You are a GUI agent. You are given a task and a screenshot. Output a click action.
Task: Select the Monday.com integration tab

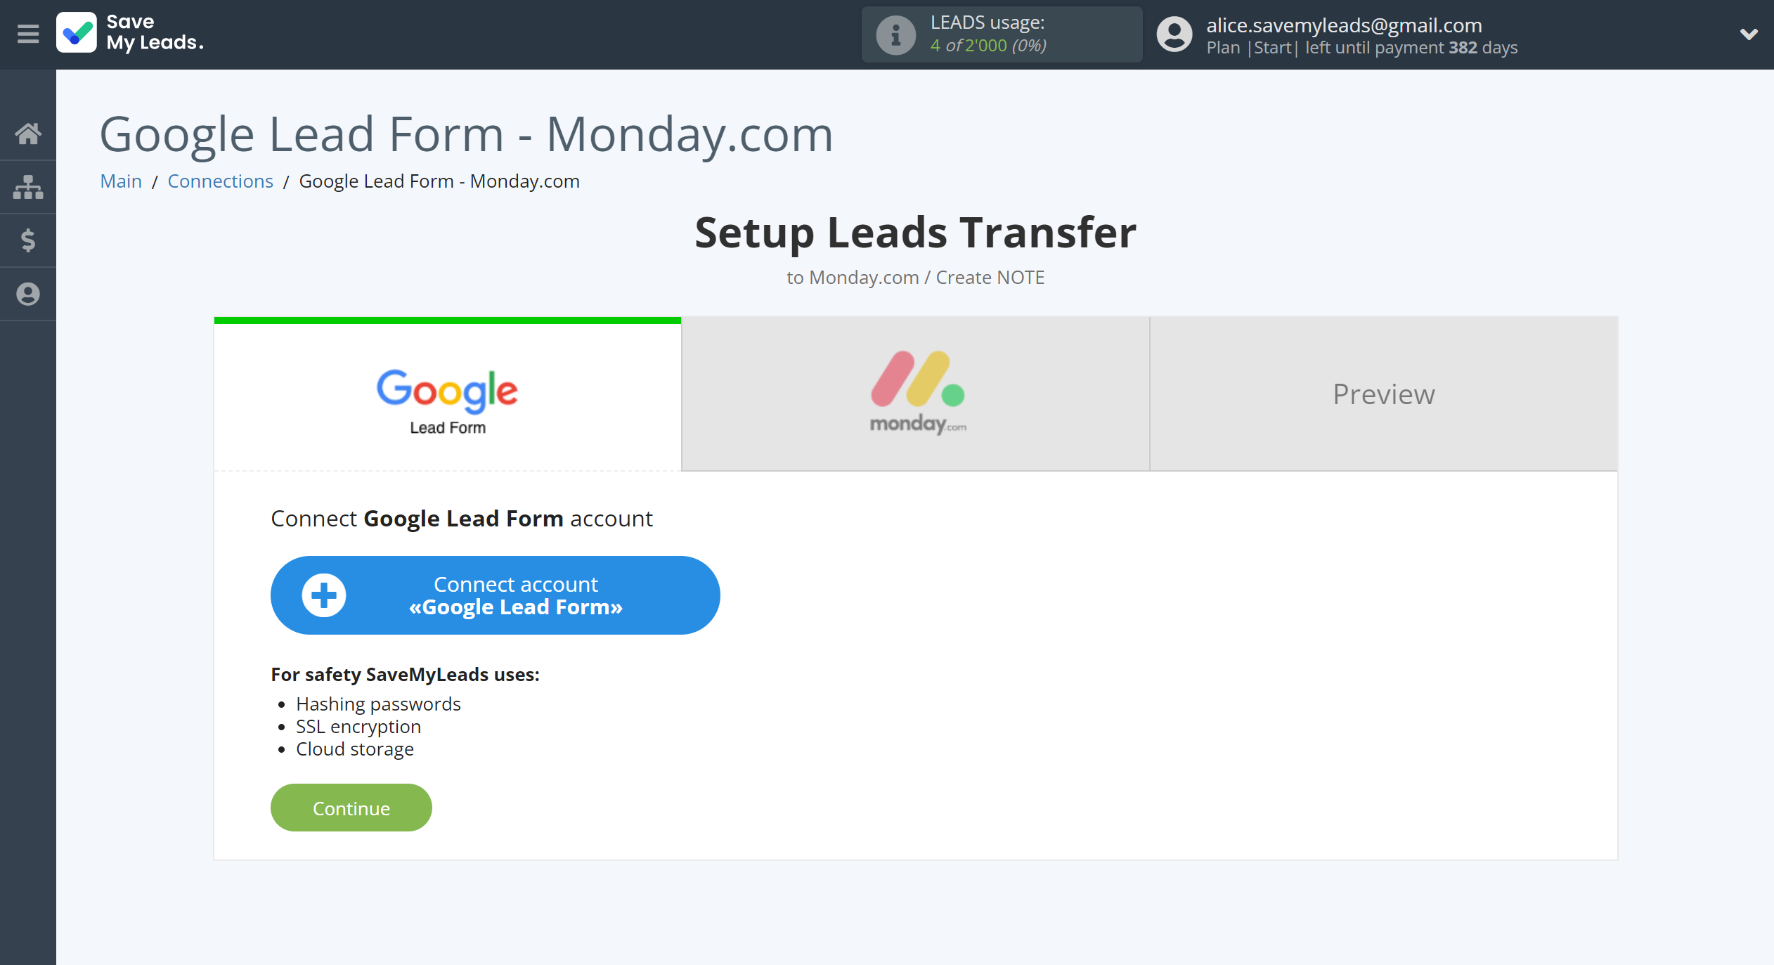tap(915, 392)
